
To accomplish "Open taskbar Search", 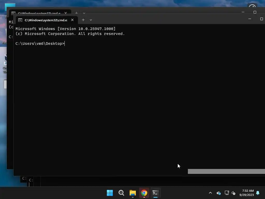I will click(121, 193).
